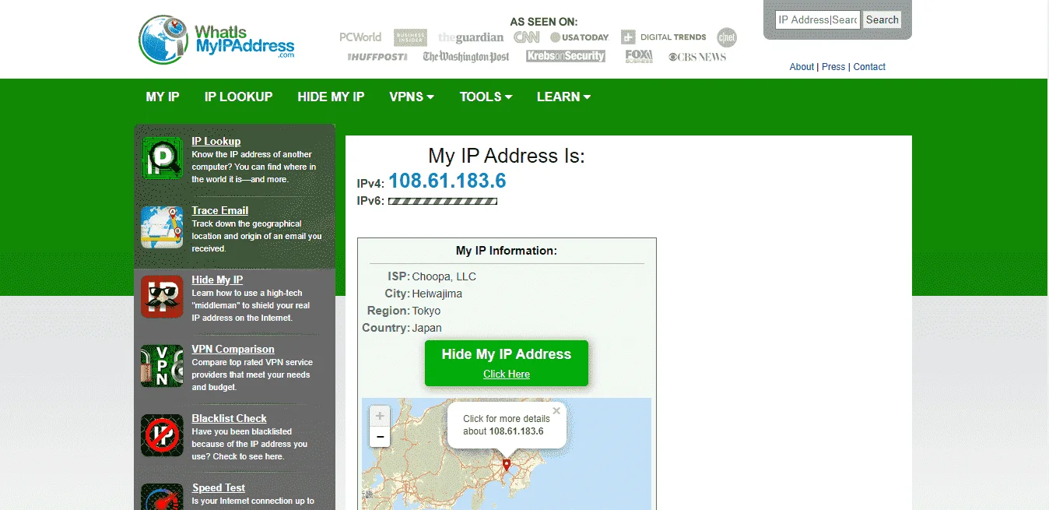This screenshot has width=1049, height=510.
Task: Click the Speed Test gauge icon
Action: (162, 497)
